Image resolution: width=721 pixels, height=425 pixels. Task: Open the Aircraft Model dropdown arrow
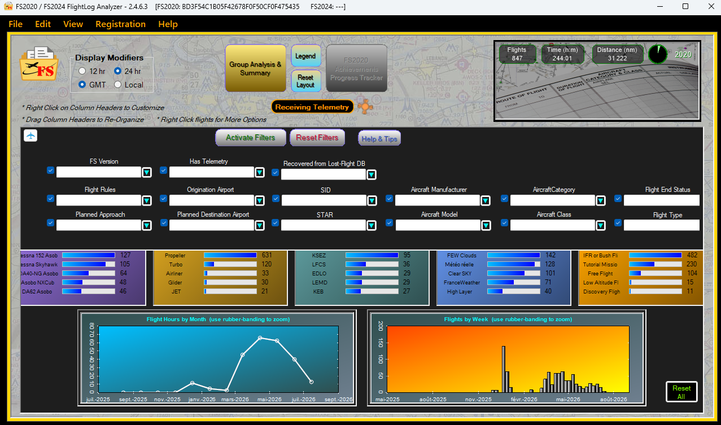click(x=486, y=225)
